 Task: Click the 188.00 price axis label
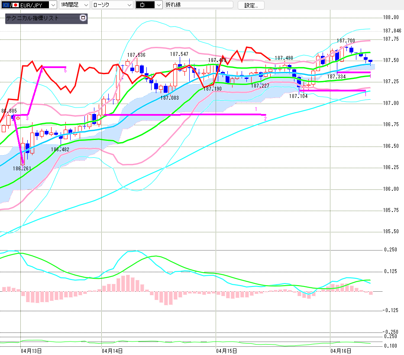tap(391, 17)
